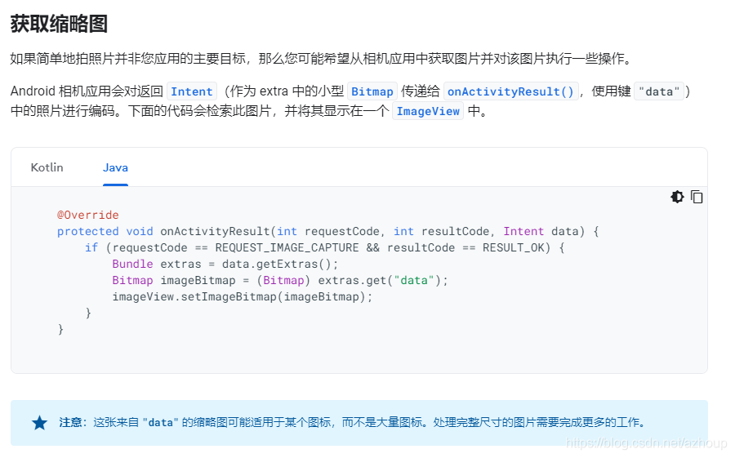Click the "data" string literal in code

click(x=414, y=280)
